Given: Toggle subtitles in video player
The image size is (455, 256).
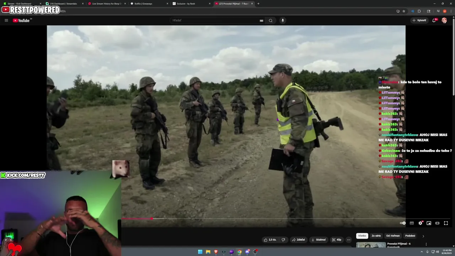Looking at the screenshot, I should (x=412, y=223).
